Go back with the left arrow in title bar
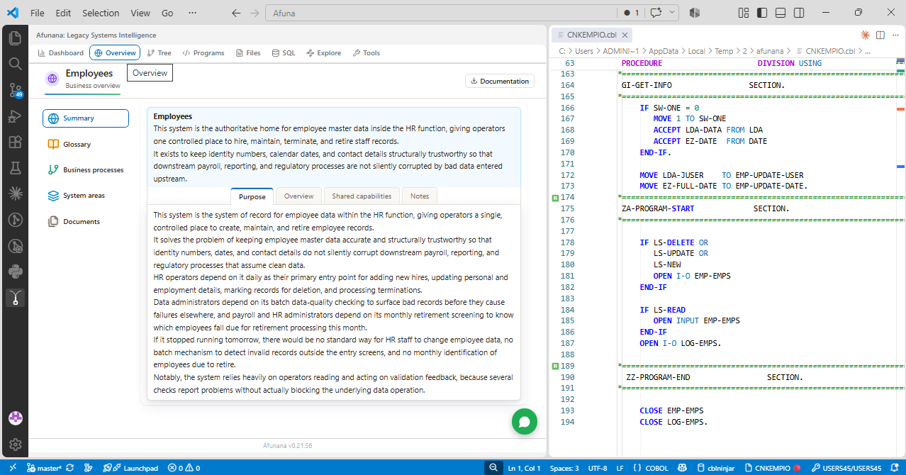This screenshot has width=906, height=475. [x=236, y=13]
